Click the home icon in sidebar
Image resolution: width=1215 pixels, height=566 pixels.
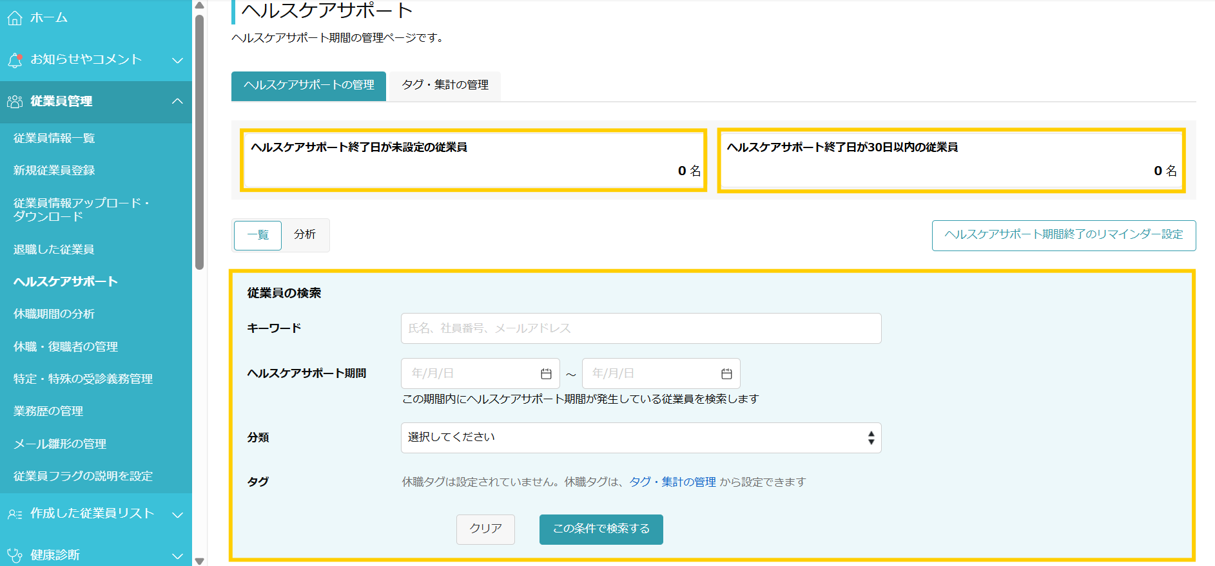point(15,18)
